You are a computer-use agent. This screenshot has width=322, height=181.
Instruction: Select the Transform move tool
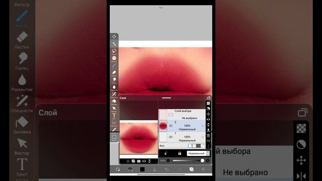(114, 37)
